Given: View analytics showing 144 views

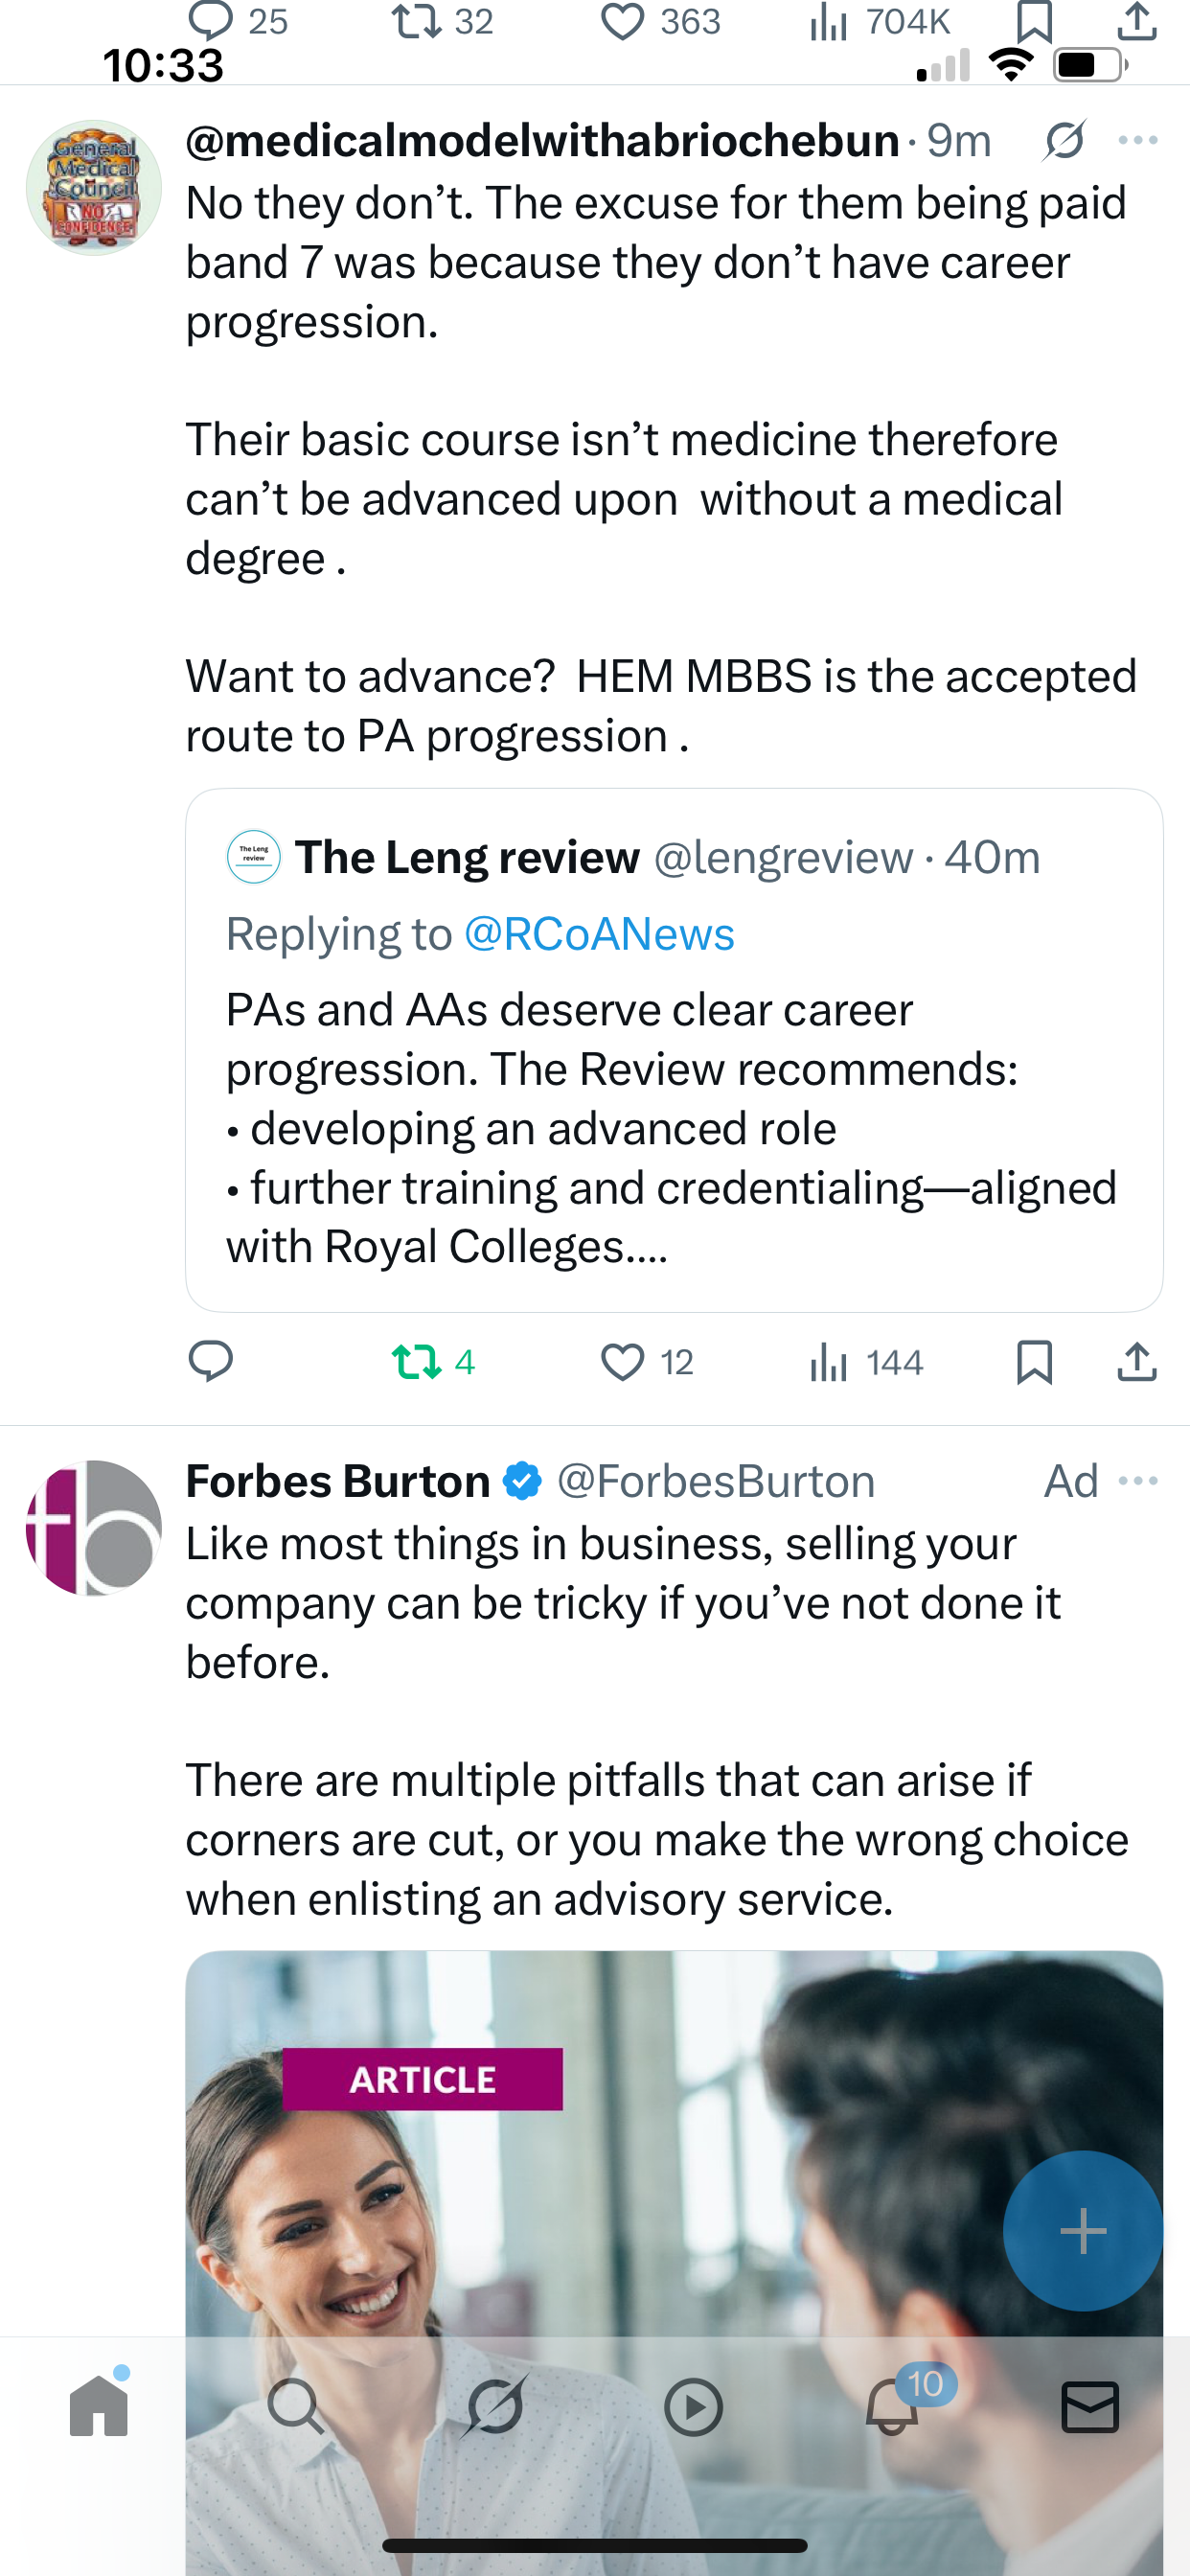Looking at the screenshot, I should 866,1362.
